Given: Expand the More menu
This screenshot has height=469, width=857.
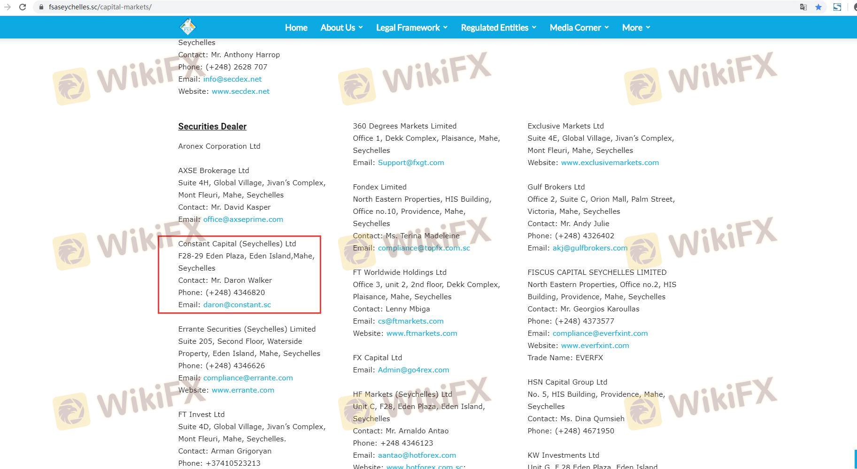Looking at the screenshot, I should (636, 28).
